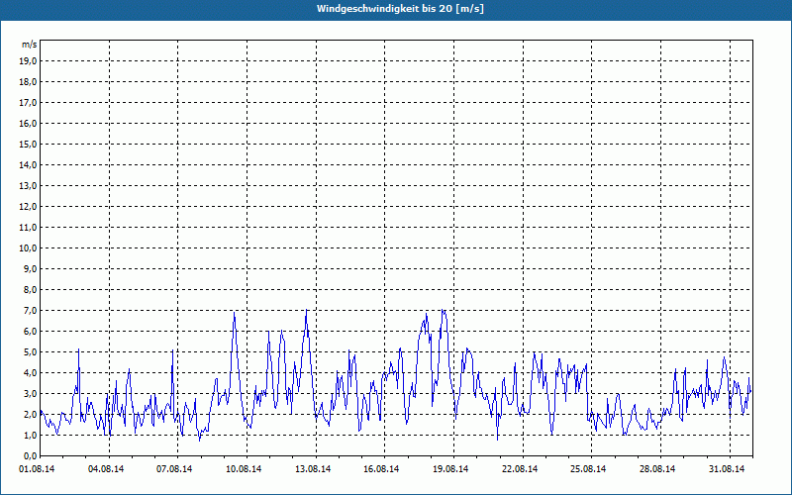Screen dimensions: 792x495
Task: Click the 16.08.14 date label
Action: (x=381, y=469)
